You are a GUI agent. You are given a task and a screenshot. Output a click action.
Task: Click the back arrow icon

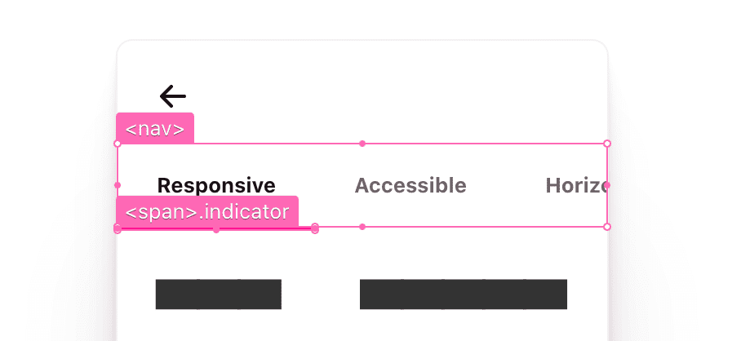pyautogui.click(x=173, y=96)
